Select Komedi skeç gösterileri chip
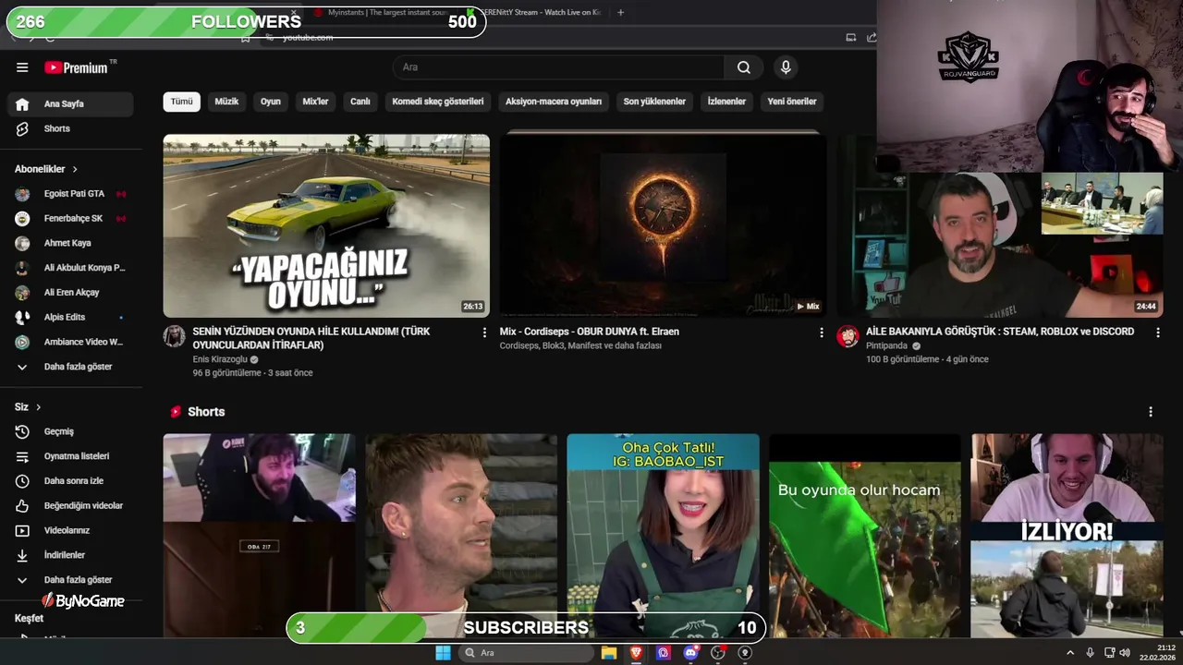Image resolution: width=1183 pixels, height=665 pixels. [438, 102]
